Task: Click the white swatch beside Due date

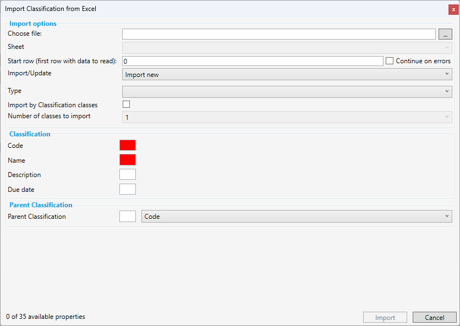Action: click(x=127, y=189)
